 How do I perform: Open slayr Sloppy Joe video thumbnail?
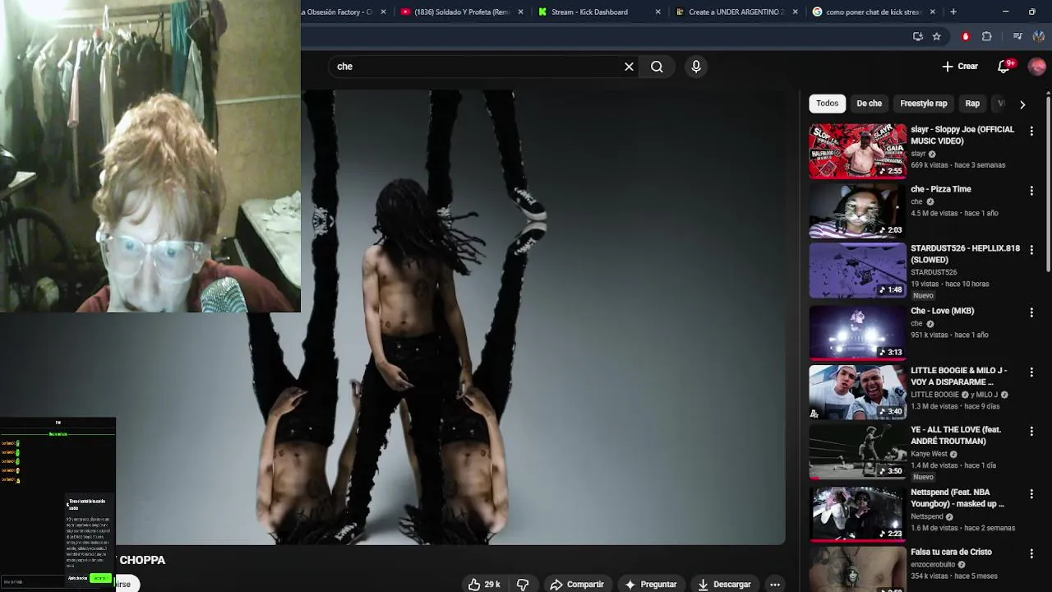coord(857,151)
